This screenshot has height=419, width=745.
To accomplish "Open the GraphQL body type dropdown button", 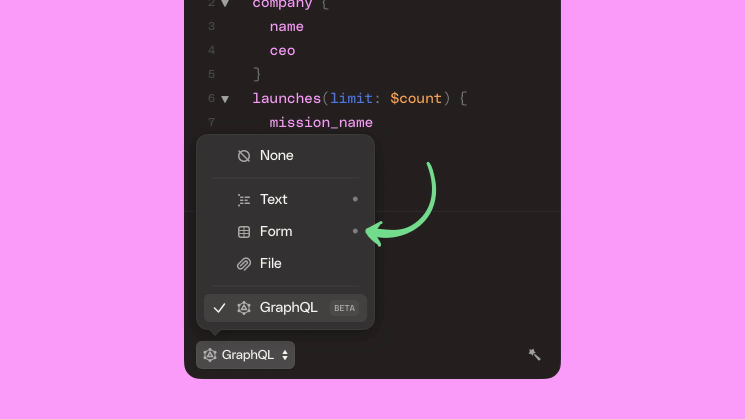I will coord(245,355).
